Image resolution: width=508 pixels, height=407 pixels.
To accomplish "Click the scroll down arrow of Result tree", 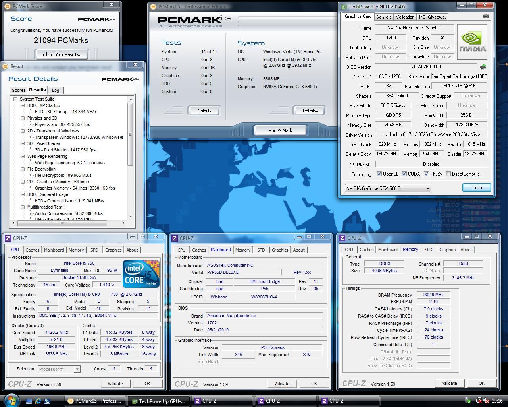I will 131,217.
